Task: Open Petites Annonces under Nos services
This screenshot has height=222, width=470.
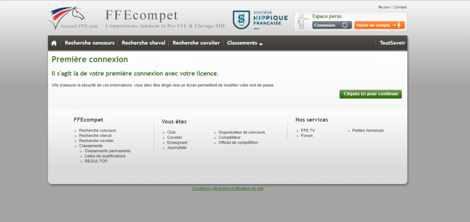Action: [x=368, y=130]
